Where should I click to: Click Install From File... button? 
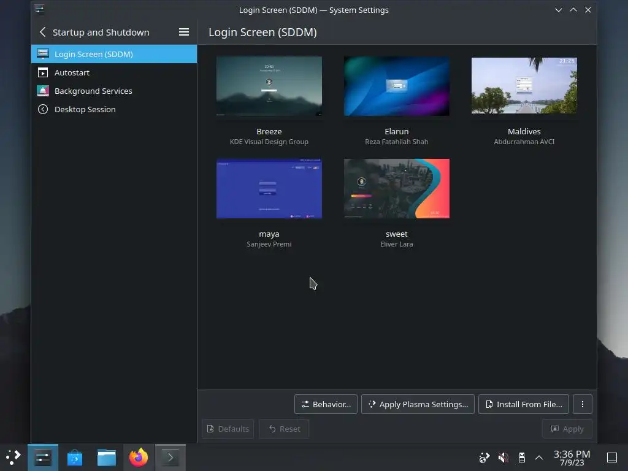click(524, 404)
